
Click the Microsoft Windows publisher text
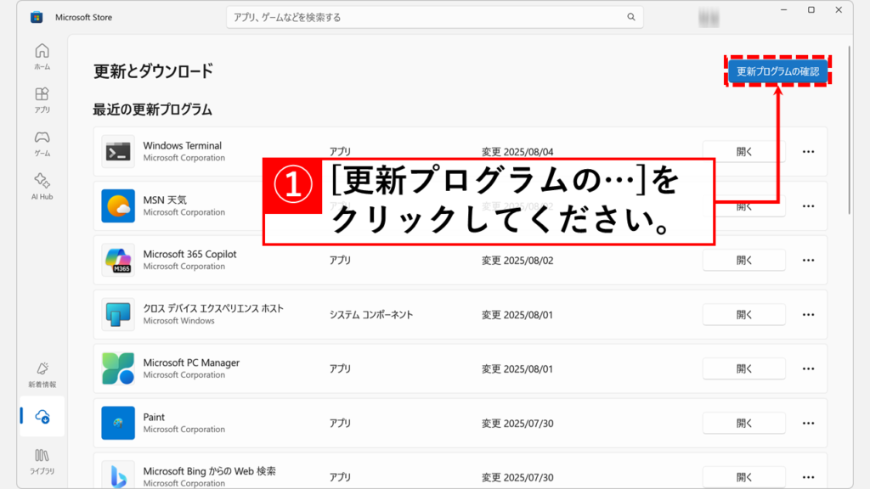tap(178, 320)
